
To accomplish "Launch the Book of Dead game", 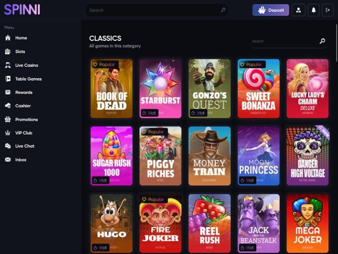I will coord(111,89).
